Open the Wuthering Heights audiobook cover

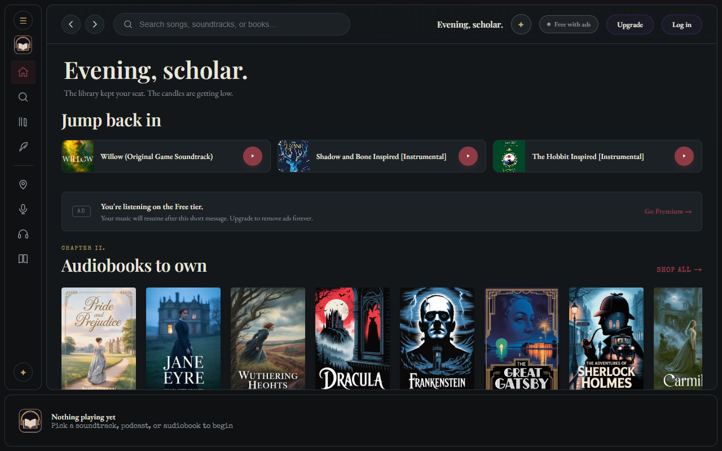pyautogui.click(x=268, y=338)
